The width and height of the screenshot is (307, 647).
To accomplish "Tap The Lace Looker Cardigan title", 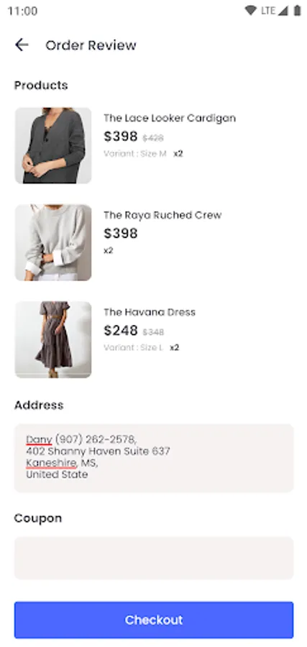I will click(x=170, y=118).
